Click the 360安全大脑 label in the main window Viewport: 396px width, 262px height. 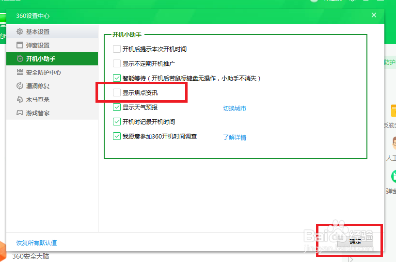pos(31,257)
